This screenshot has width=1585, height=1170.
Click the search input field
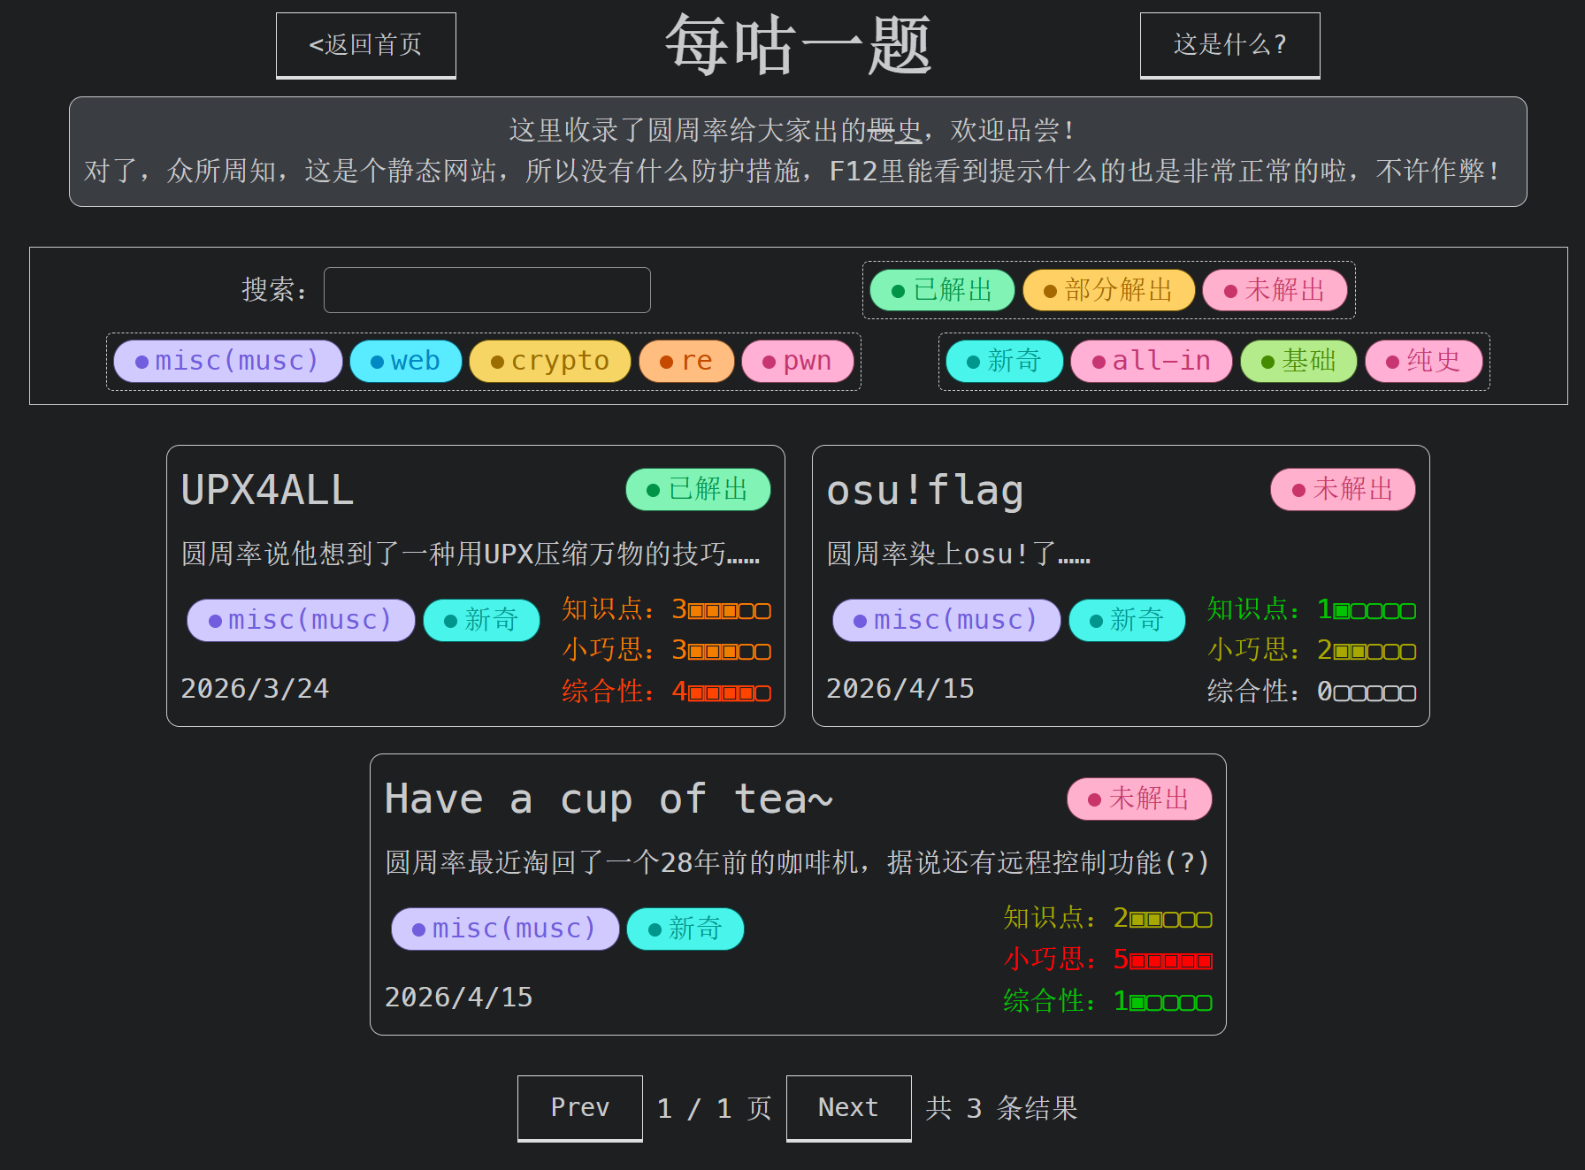point(486,290)
